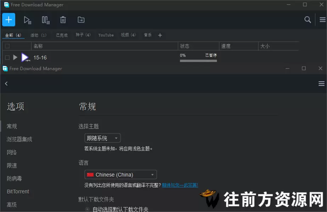Click the 期待与您一起完善 translation link
327x212 pixels.
180,185
